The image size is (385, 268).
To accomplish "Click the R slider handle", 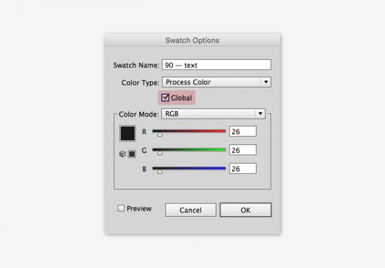I will 160,134.
